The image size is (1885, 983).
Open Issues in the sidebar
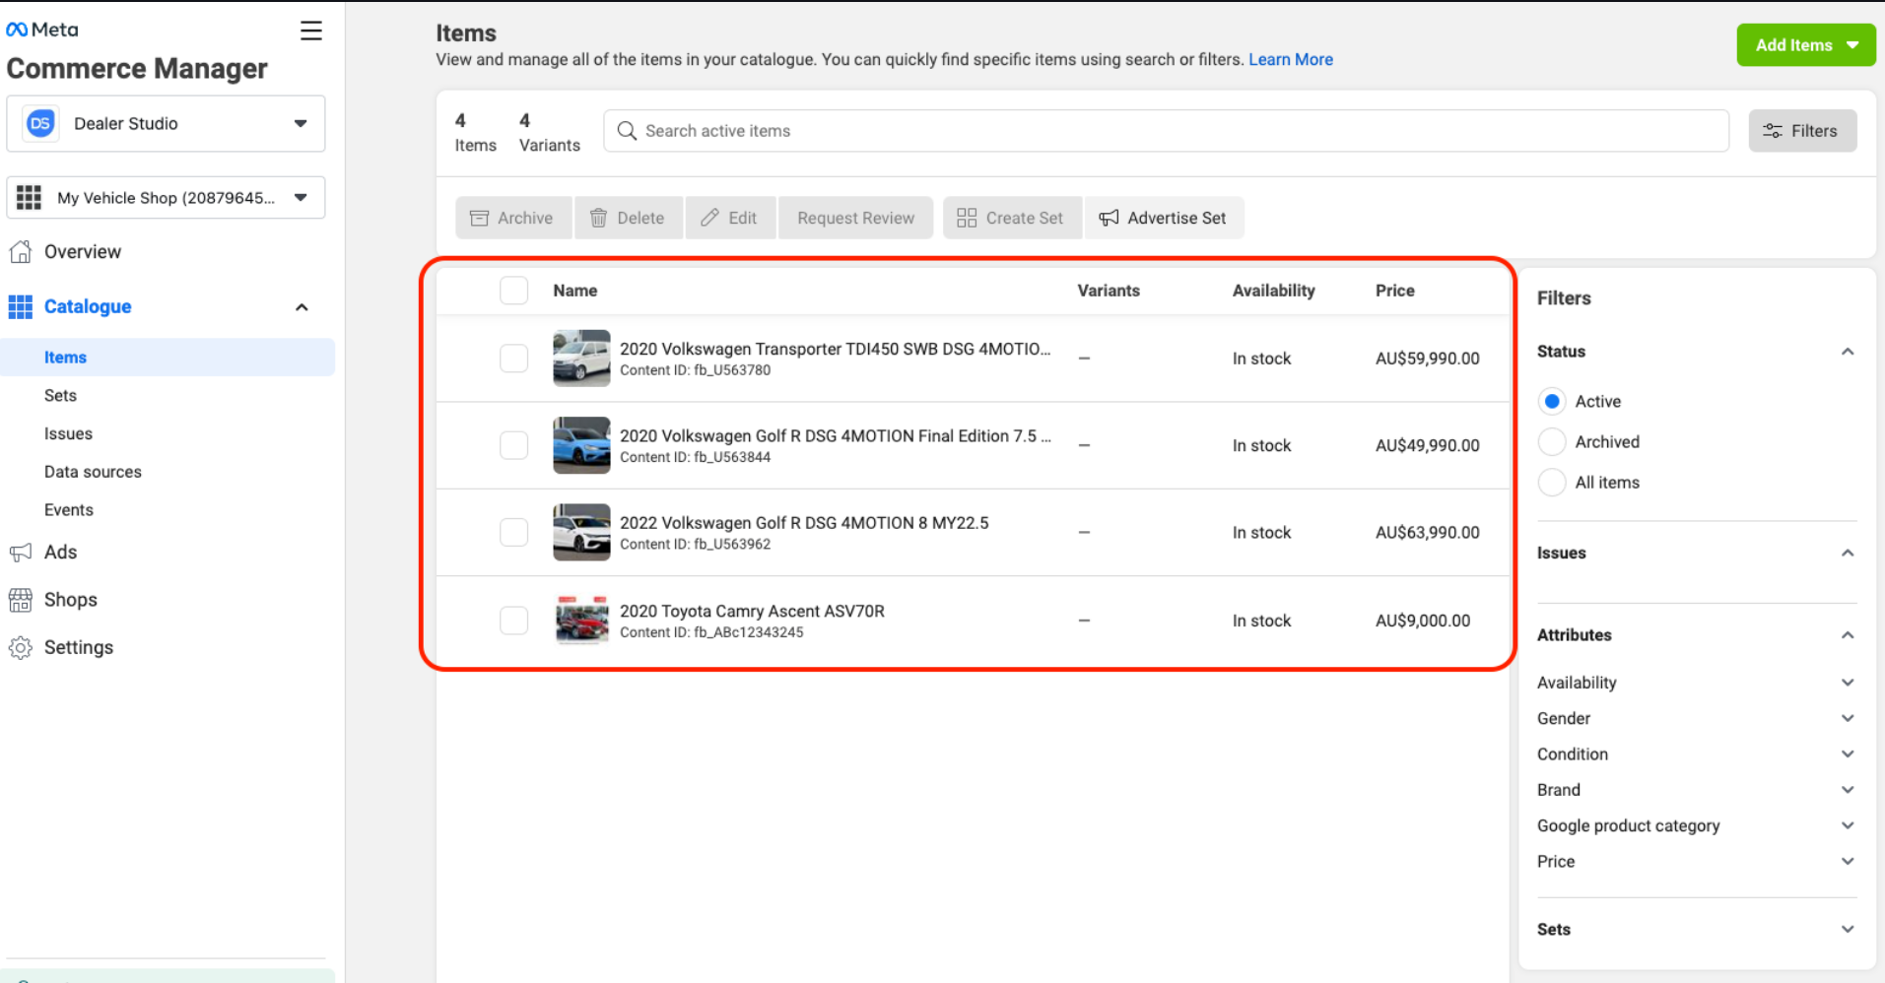click(x=68, y=433)
